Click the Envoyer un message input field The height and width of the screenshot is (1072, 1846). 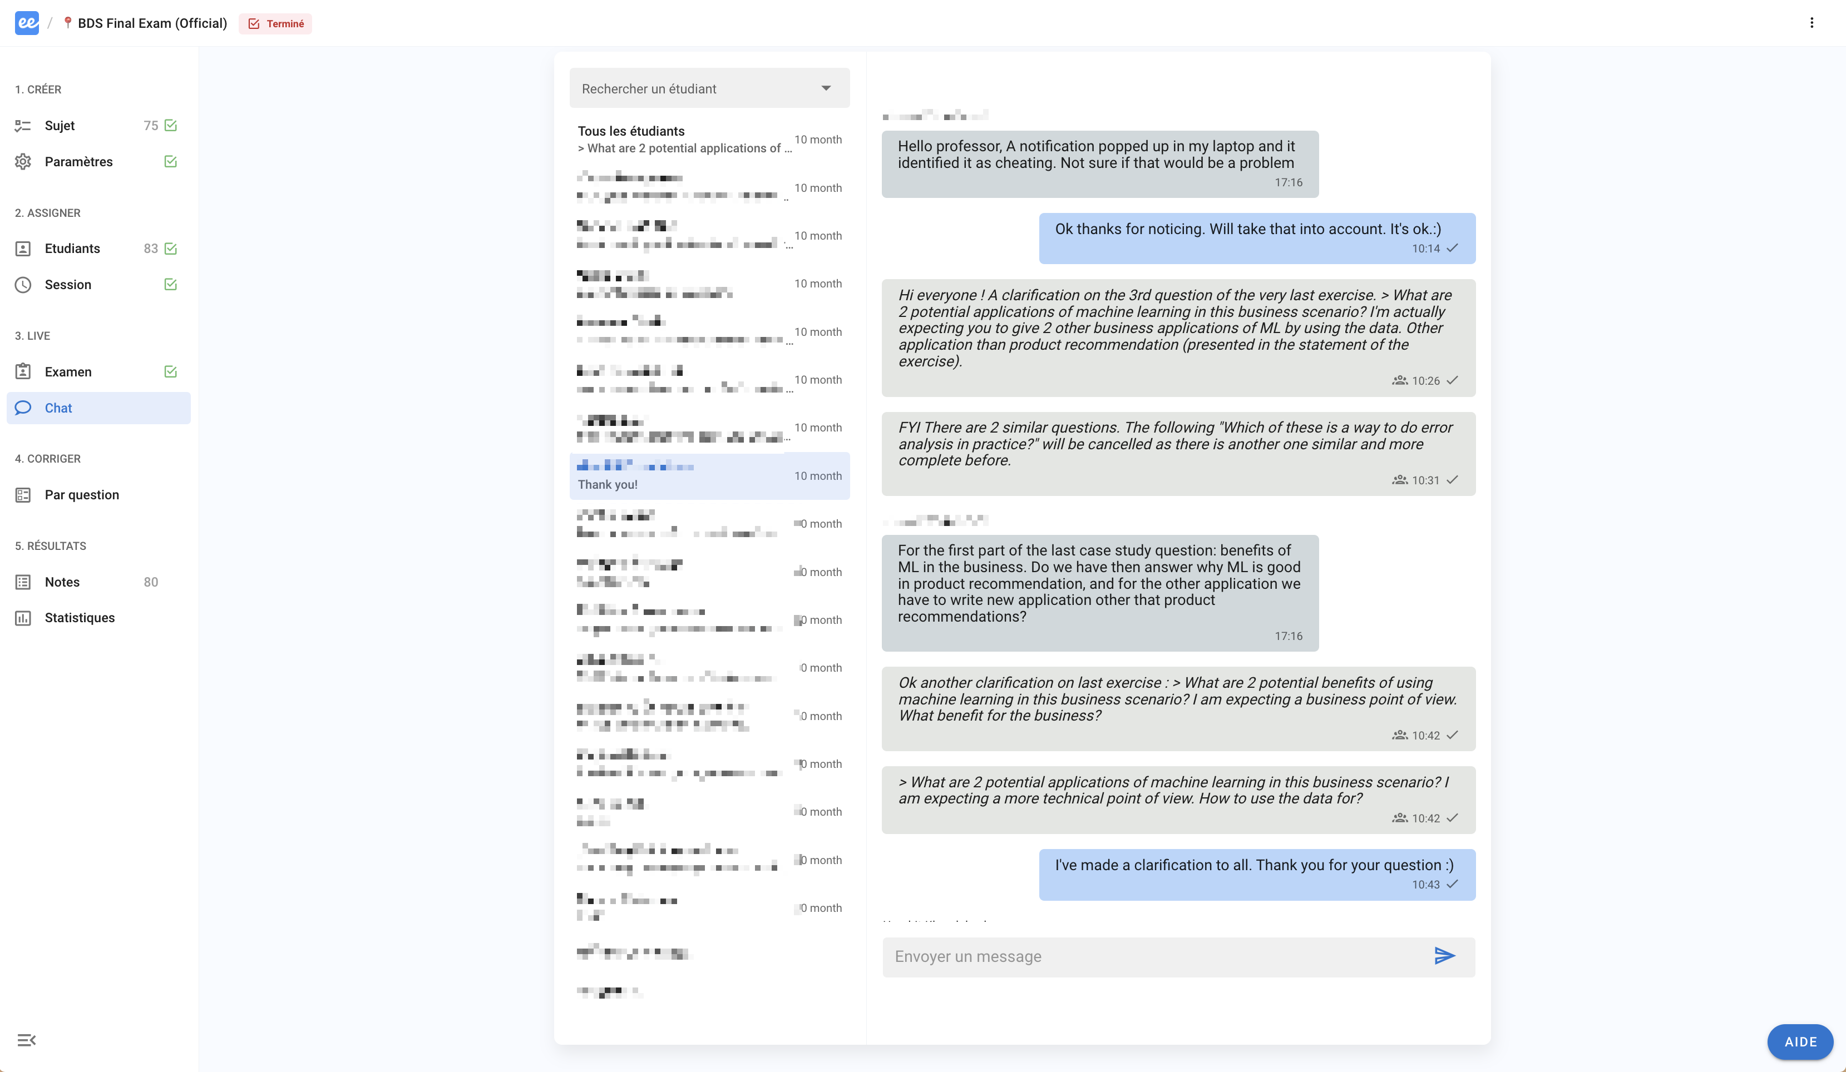coord(1154,956)
